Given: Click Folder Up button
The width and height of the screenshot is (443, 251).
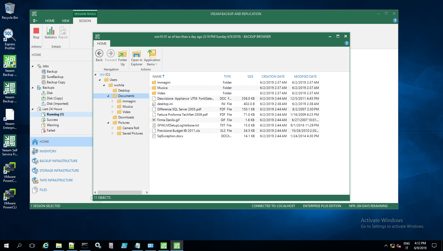Looking at the screenshot, I should [x=123, y=58].
